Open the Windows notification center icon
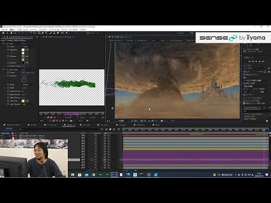The height and width of the screenshot is (203, 271). tap(266, 175)
